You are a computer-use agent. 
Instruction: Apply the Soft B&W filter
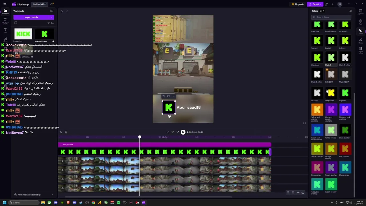[x=331, y=74]
